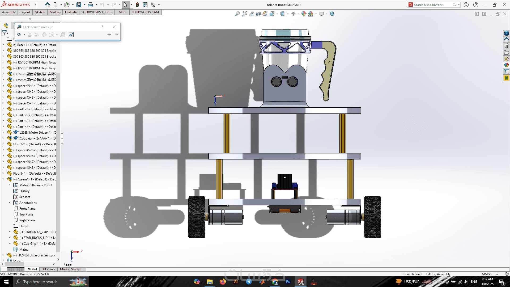
Task: Expand the Mates in Balance Robot folder
Action: [9, 185]
